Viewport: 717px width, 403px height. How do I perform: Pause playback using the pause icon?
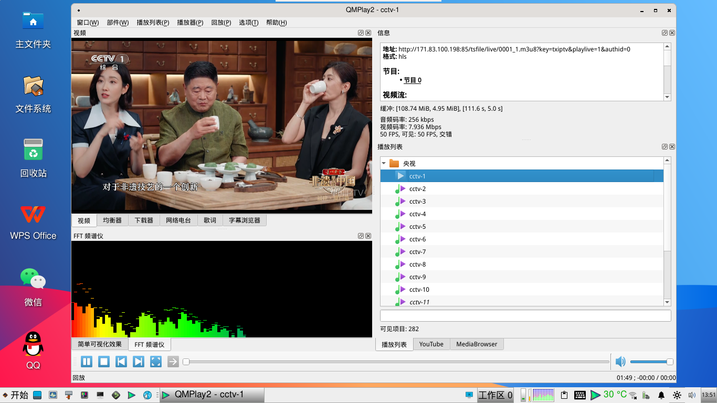coord(86,362)
